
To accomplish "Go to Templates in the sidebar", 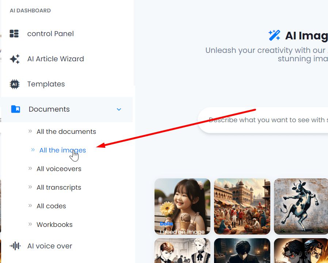I will (x=46, y=84).
